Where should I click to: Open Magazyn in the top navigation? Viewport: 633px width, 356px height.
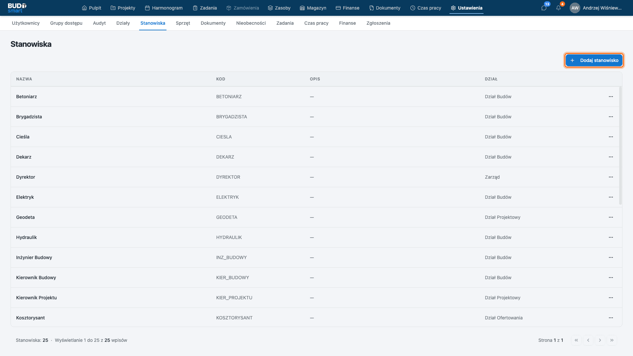coord(313,8)
